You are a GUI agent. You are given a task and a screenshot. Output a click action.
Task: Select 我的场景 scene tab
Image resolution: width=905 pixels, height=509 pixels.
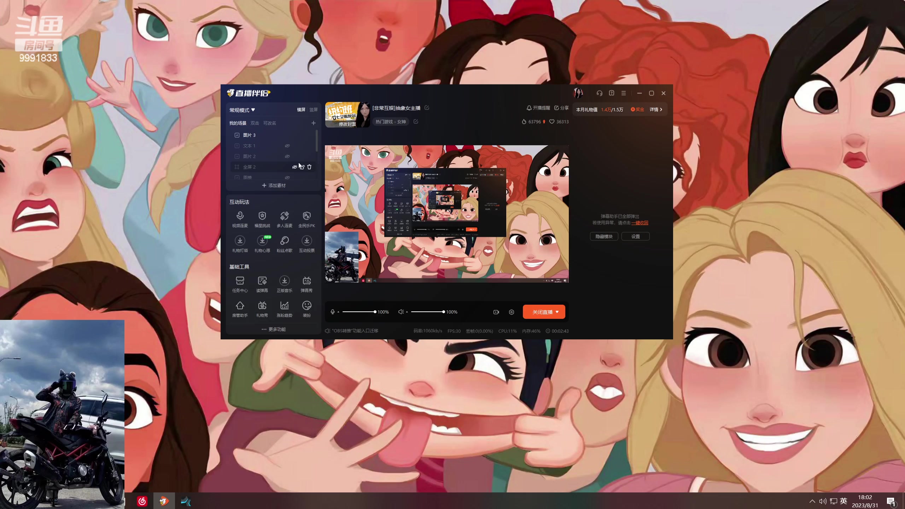238,123
